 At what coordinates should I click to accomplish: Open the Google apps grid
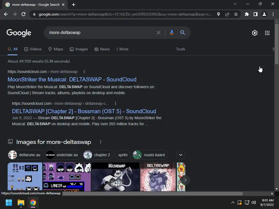point(267,33)
